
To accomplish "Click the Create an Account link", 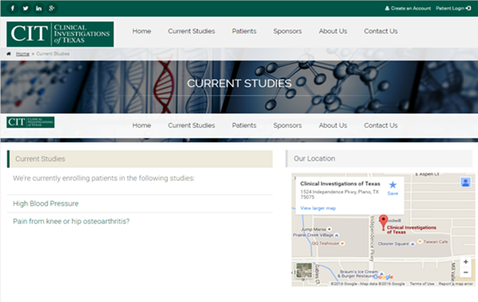I will click(x=408, y=8).
